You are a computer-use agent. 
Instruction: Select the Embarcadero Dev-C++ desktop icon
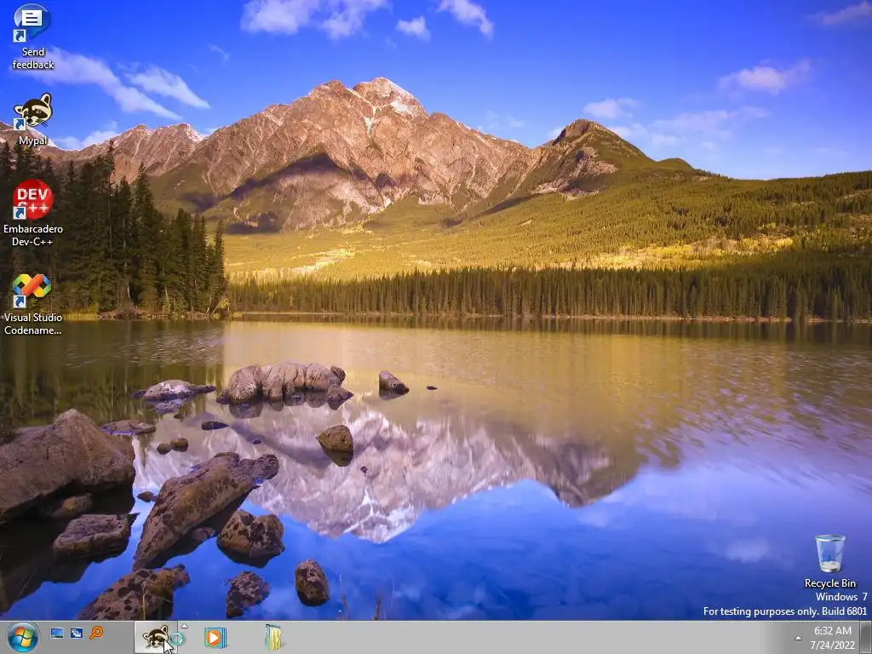(32, 199)
